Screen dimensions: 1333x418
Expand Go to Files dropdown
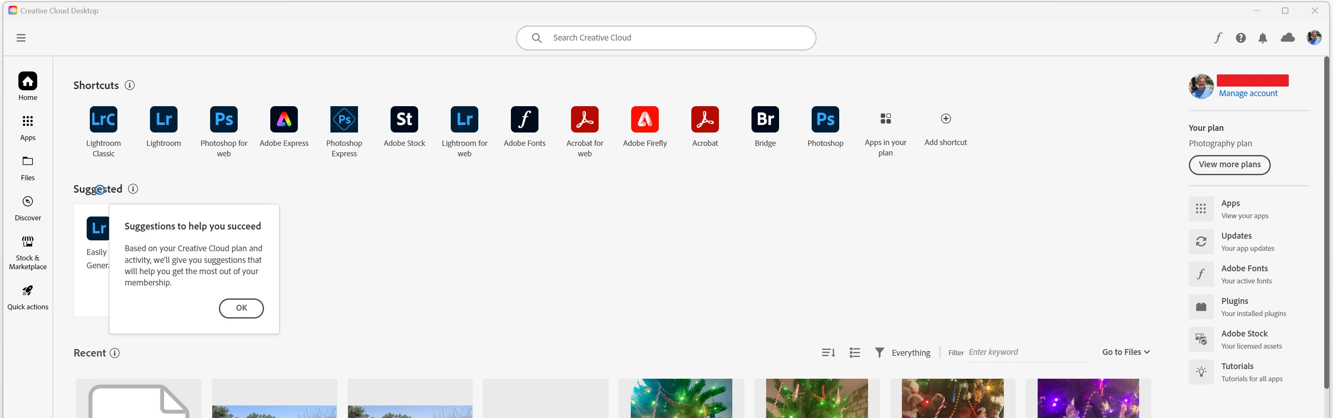[x=1126, y=352]
